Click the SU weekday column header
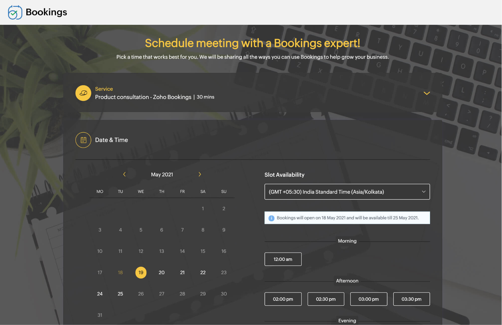Screen dimensions: 502x325 click(x=224, y=191)
